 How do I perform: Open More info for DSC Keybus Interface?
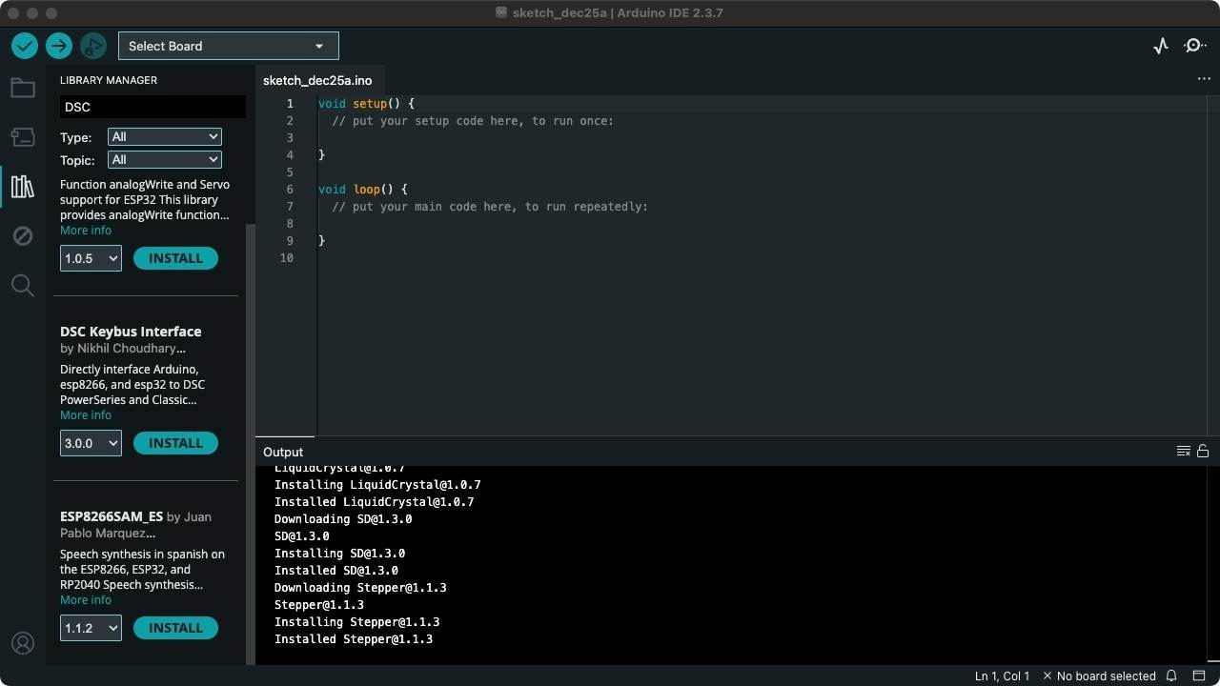point(86,415)
